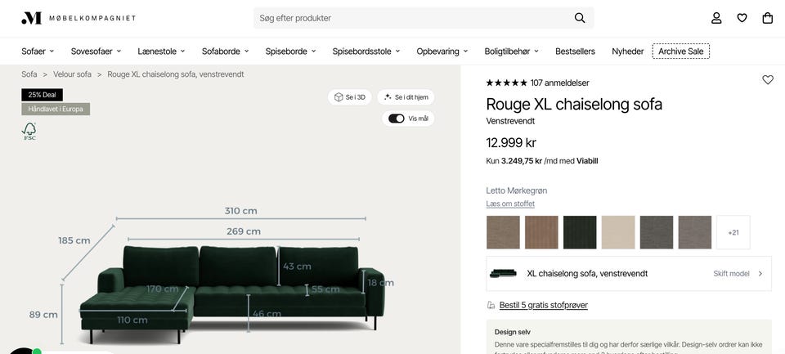Viewport: 785px width, 354px height.
Task: Open 'Læs om stoffet' link
Action: point(510,204)
